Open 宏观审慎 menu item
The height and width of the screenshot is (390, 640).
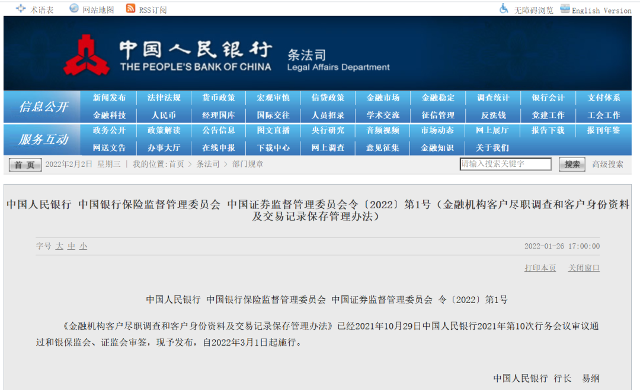pyautogui.click(x=273, y=98)
